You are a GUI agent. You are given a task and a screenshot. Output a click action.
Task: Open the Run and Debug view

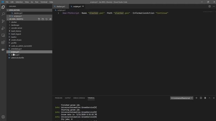(3, 28)
